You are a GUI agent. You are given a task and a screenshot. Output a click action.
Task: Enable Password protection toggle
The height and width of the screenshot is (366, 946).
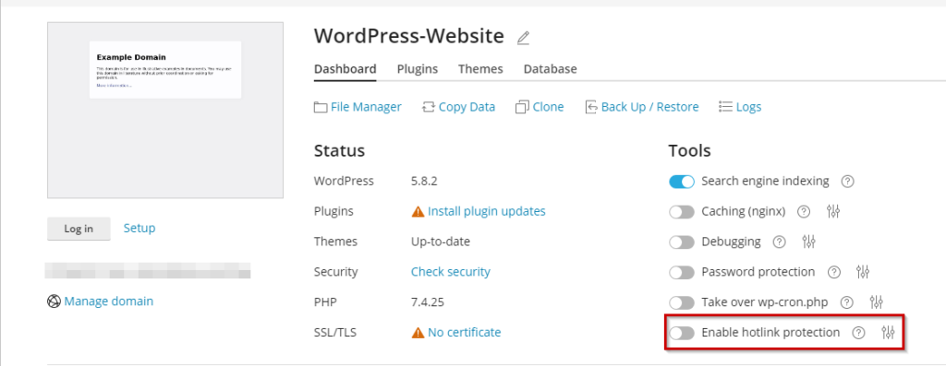click(x=682, y=272)
